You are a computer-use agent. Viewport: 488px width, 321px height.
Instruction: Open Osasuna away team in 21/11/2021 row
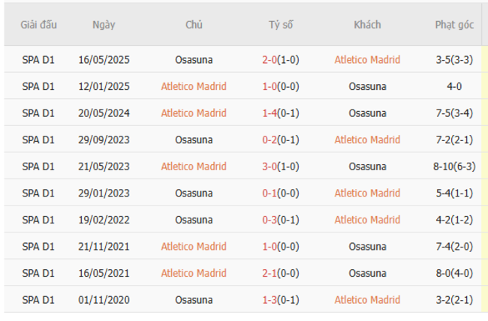pyautogui.click(x=367, y=247)
